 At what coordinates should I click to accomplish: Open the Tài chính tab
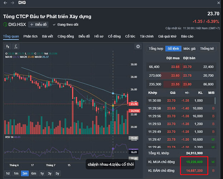coord(146,36)
